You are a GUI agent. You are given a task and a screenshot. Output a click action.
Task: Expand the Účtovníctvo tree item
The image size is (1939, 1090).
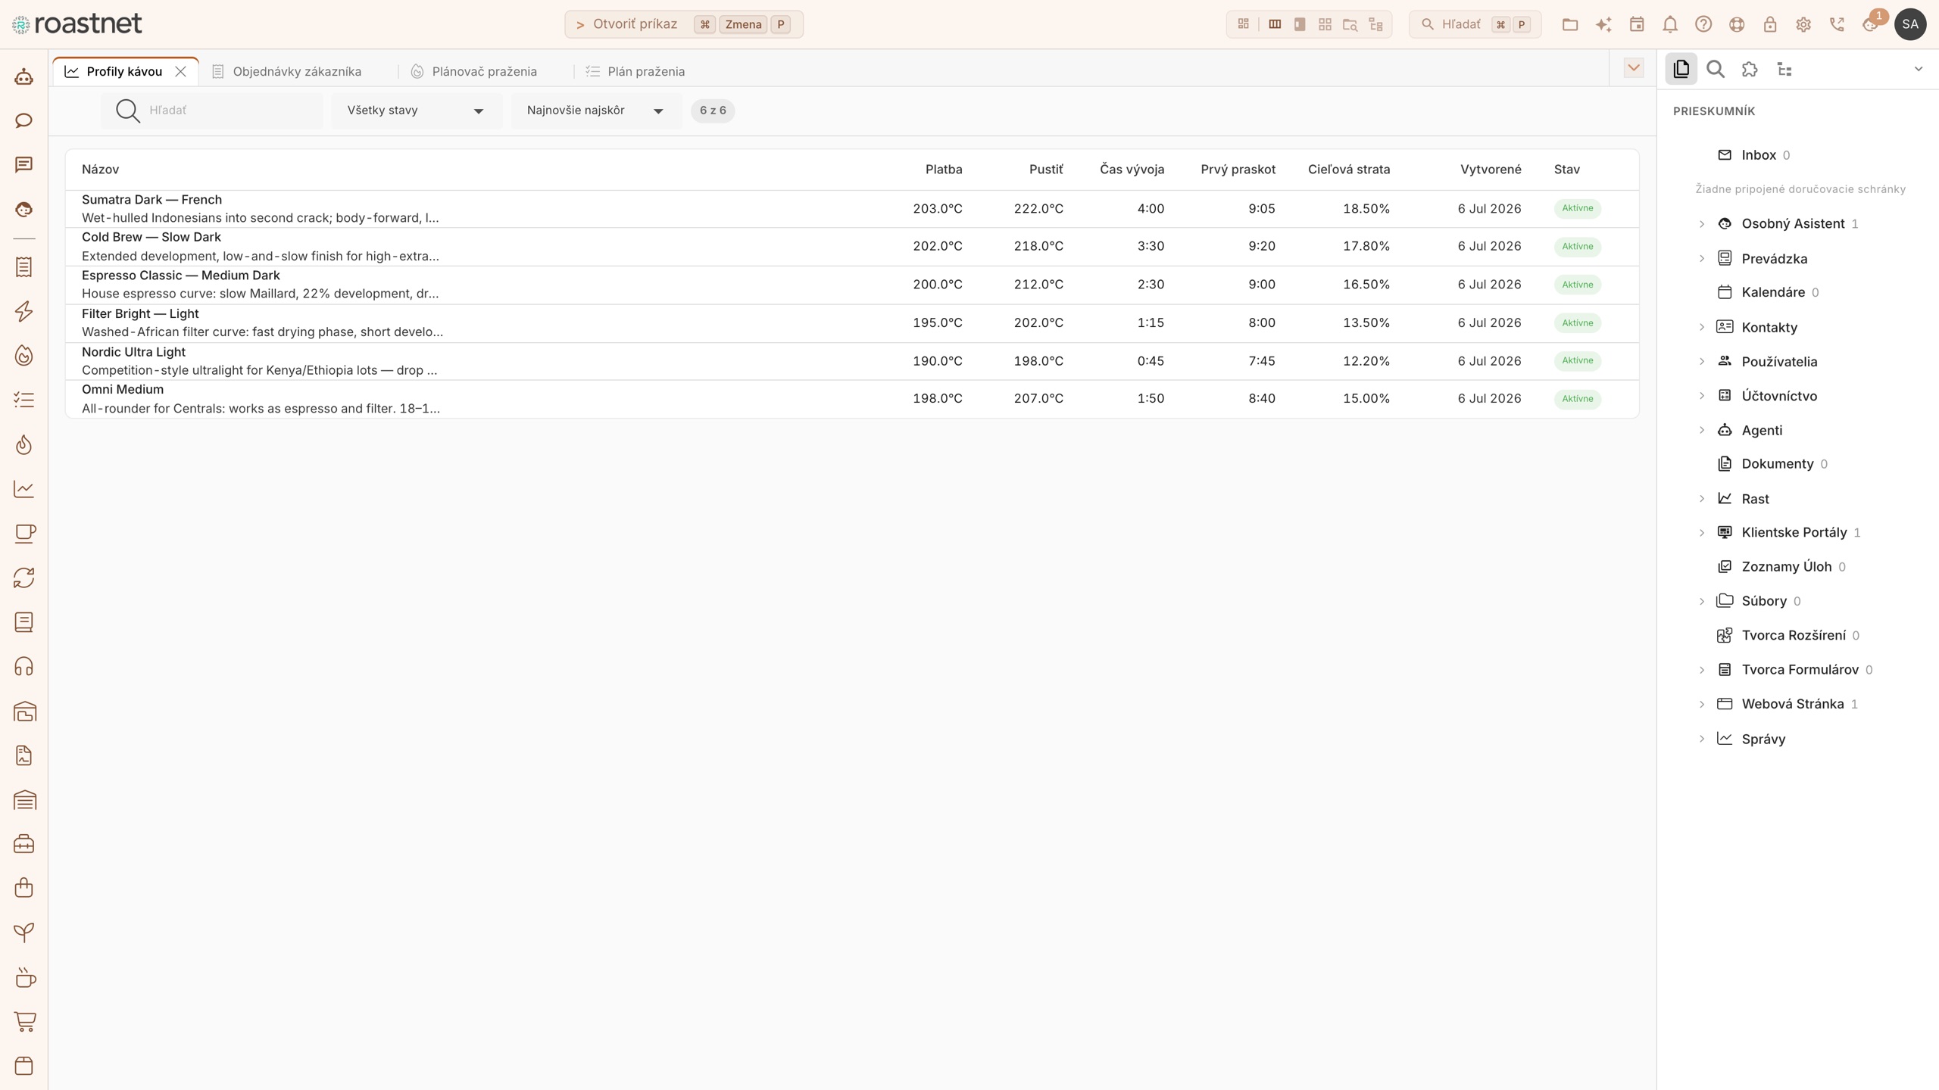1701,396
